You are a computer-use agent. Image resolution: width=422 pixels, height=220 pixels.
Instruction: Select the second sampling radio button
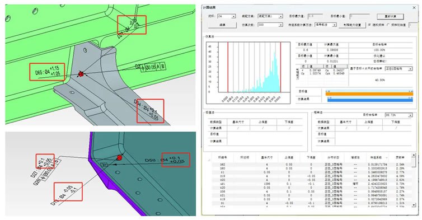pos(388,25)
